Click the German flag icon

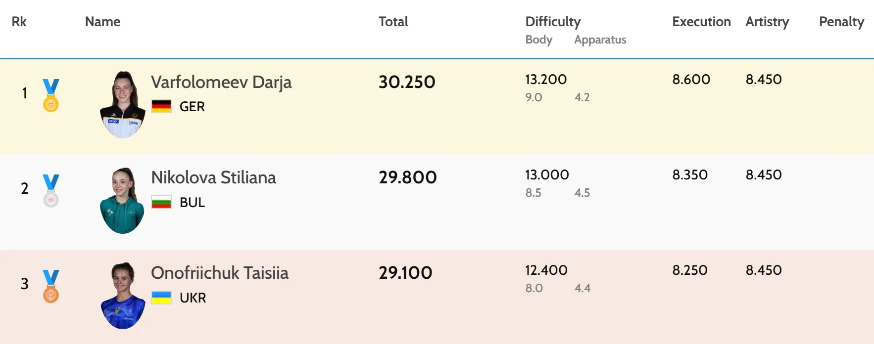tap(161, 106)
